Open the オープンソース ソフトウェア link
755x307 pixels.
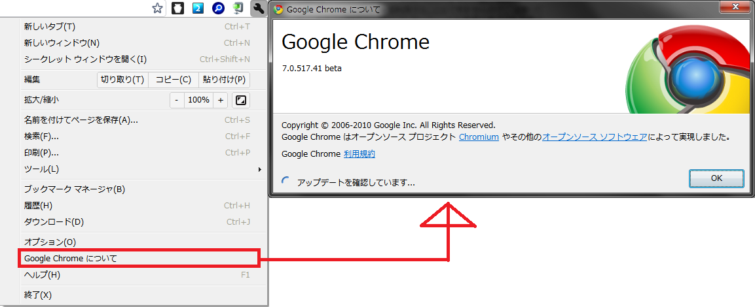pos(595,137)
